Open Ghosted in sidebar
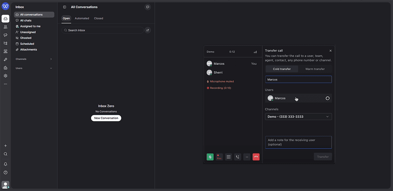 [34, 38]
